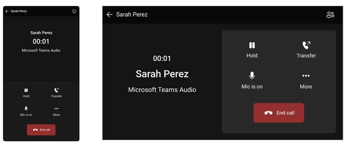End call using large red button

click(x=279, y=113)
